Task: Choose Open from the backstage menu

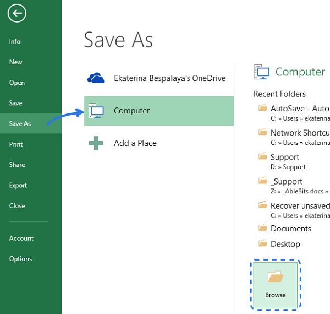Action: (17, 83)
